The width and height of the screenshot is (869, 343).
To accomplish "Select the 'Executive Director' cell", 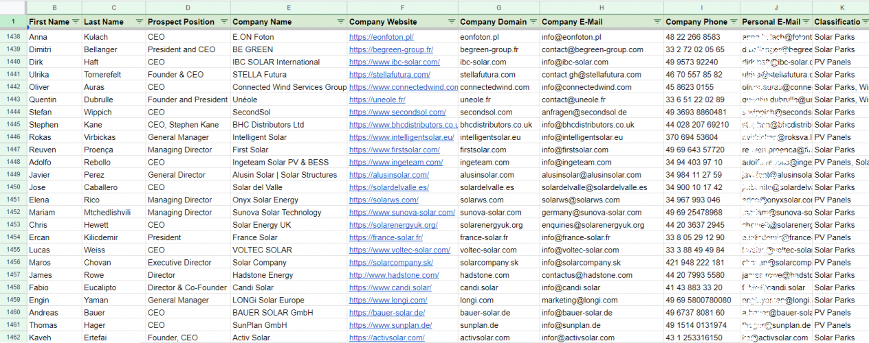I will [x=188, y=262].
